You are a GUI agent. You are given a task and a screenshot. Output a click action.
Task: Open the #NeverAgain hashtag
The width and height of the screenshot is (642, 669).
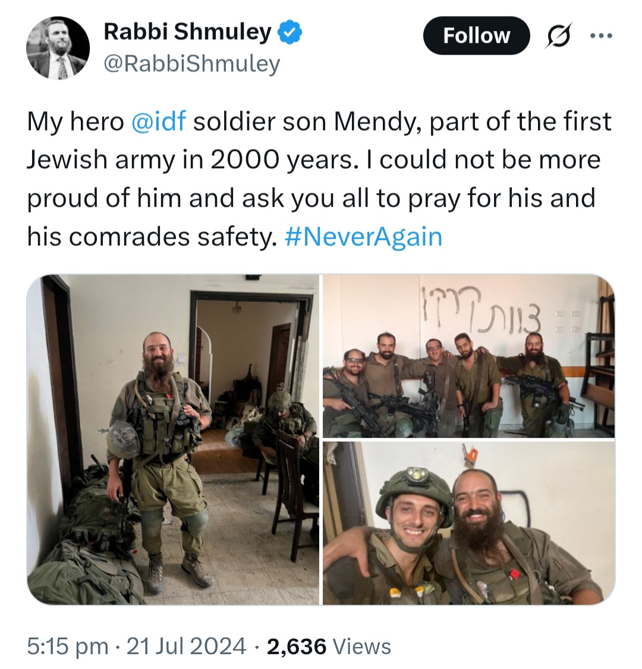pyautogui.click(x=363, y=237)
